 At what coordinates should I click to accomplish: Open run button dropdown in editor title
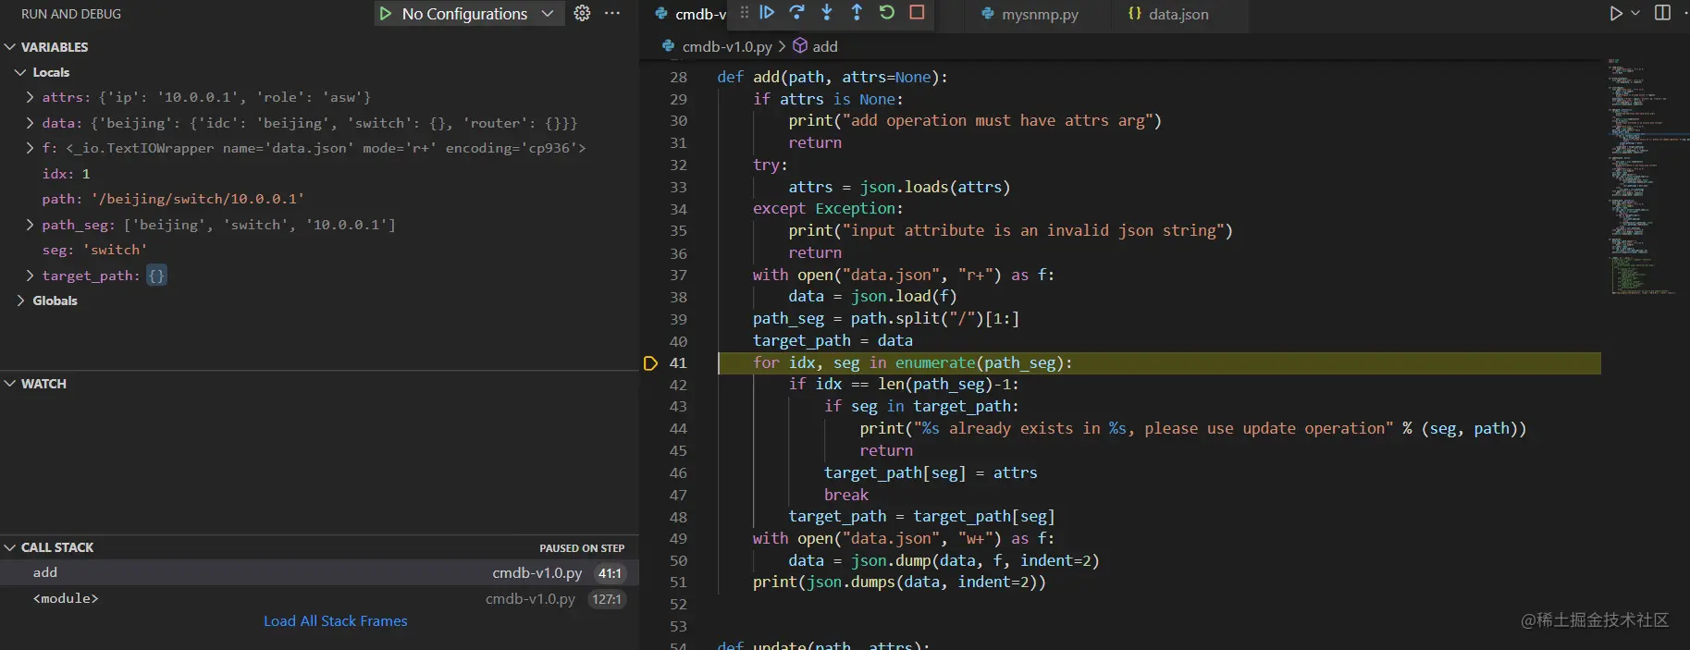1635,13
